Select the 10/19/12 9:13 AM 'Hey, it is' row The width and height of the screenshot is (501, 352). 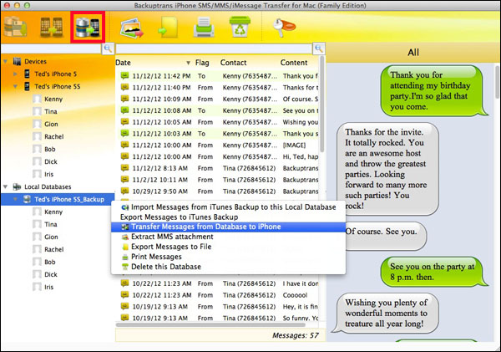click(x=219, y=306)
